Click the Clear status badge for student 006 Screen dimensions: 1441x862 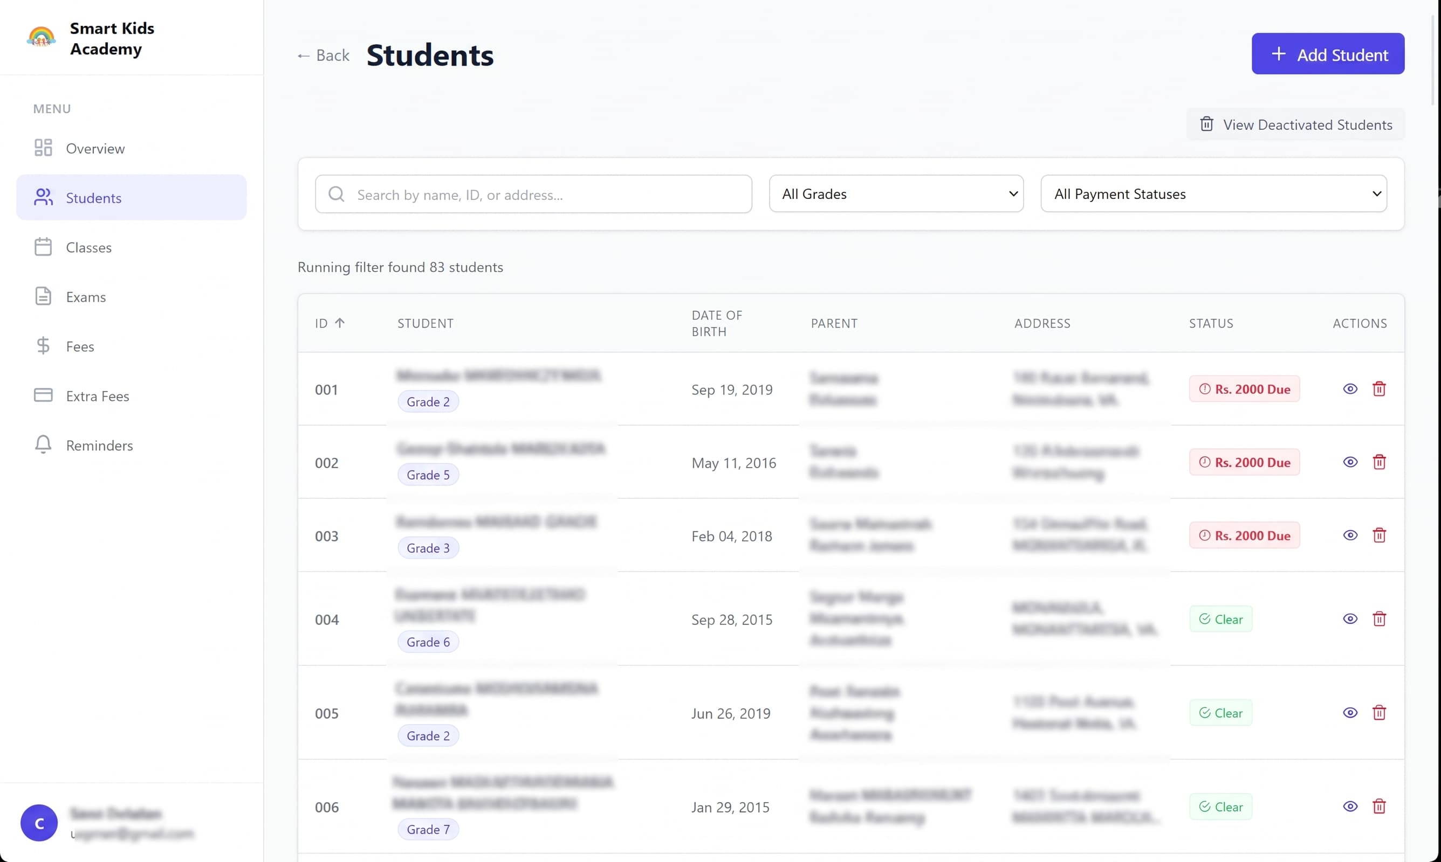coord(1220,806)
